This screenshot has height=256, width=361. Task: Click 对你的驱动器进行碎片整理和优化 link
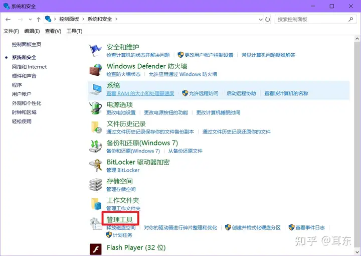(180, 228)
